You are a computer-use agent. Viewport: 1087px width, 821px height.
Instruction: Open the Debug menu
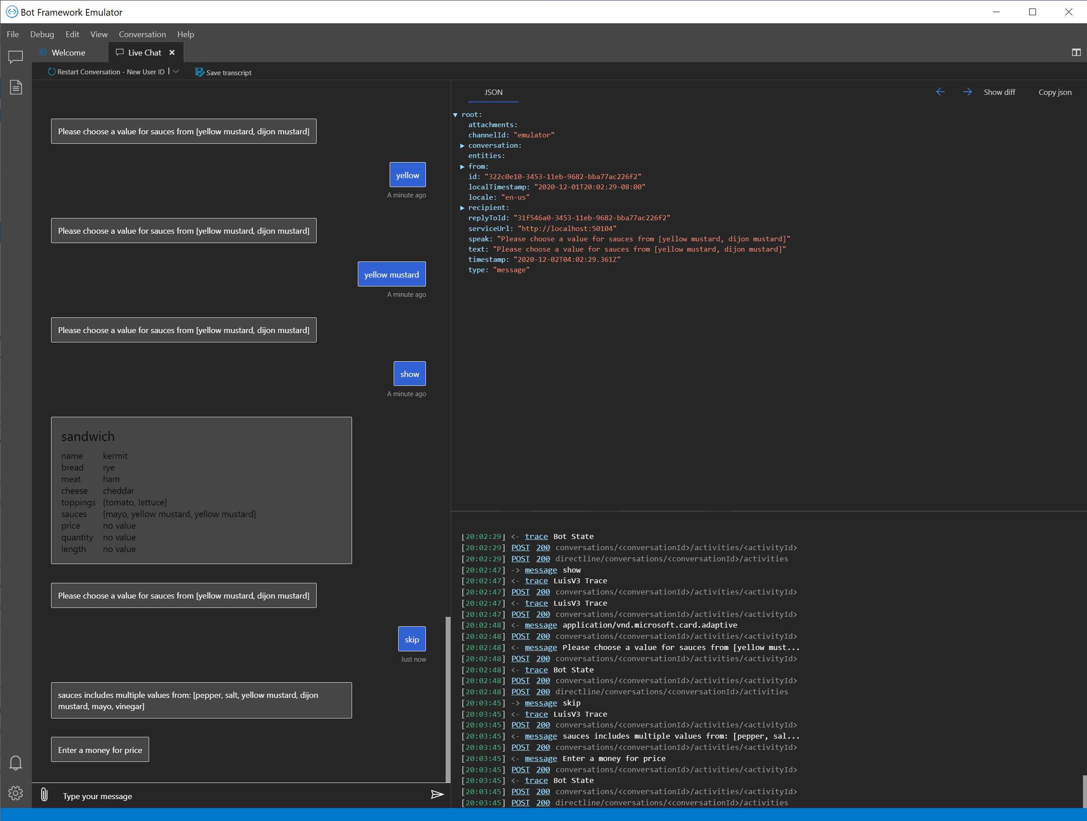(42, 34)
